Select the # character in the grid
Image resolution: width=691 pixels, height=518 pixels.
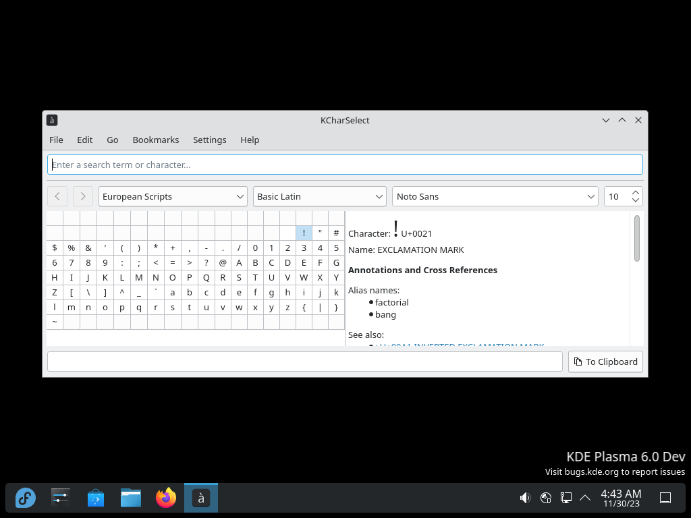[x=336, y=233]
